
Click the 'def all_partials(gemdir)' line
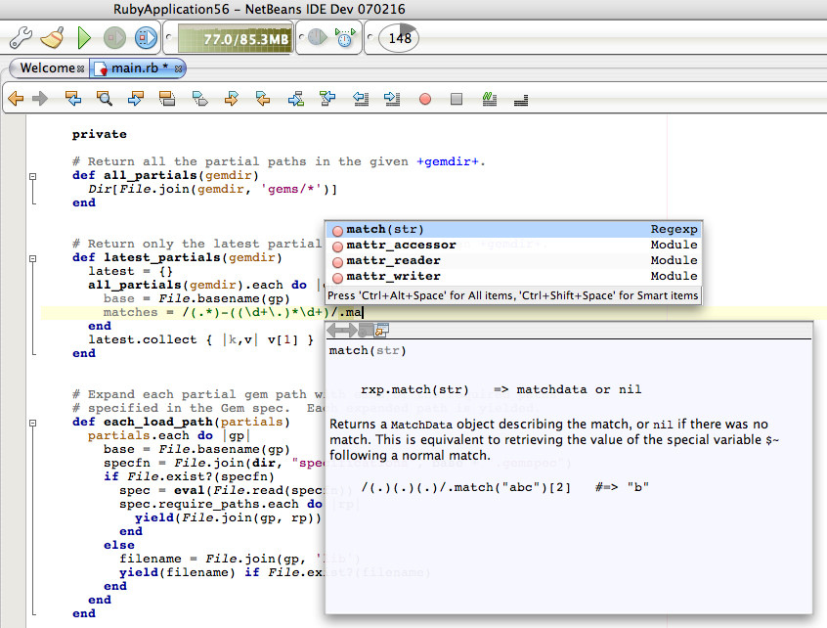165,175
